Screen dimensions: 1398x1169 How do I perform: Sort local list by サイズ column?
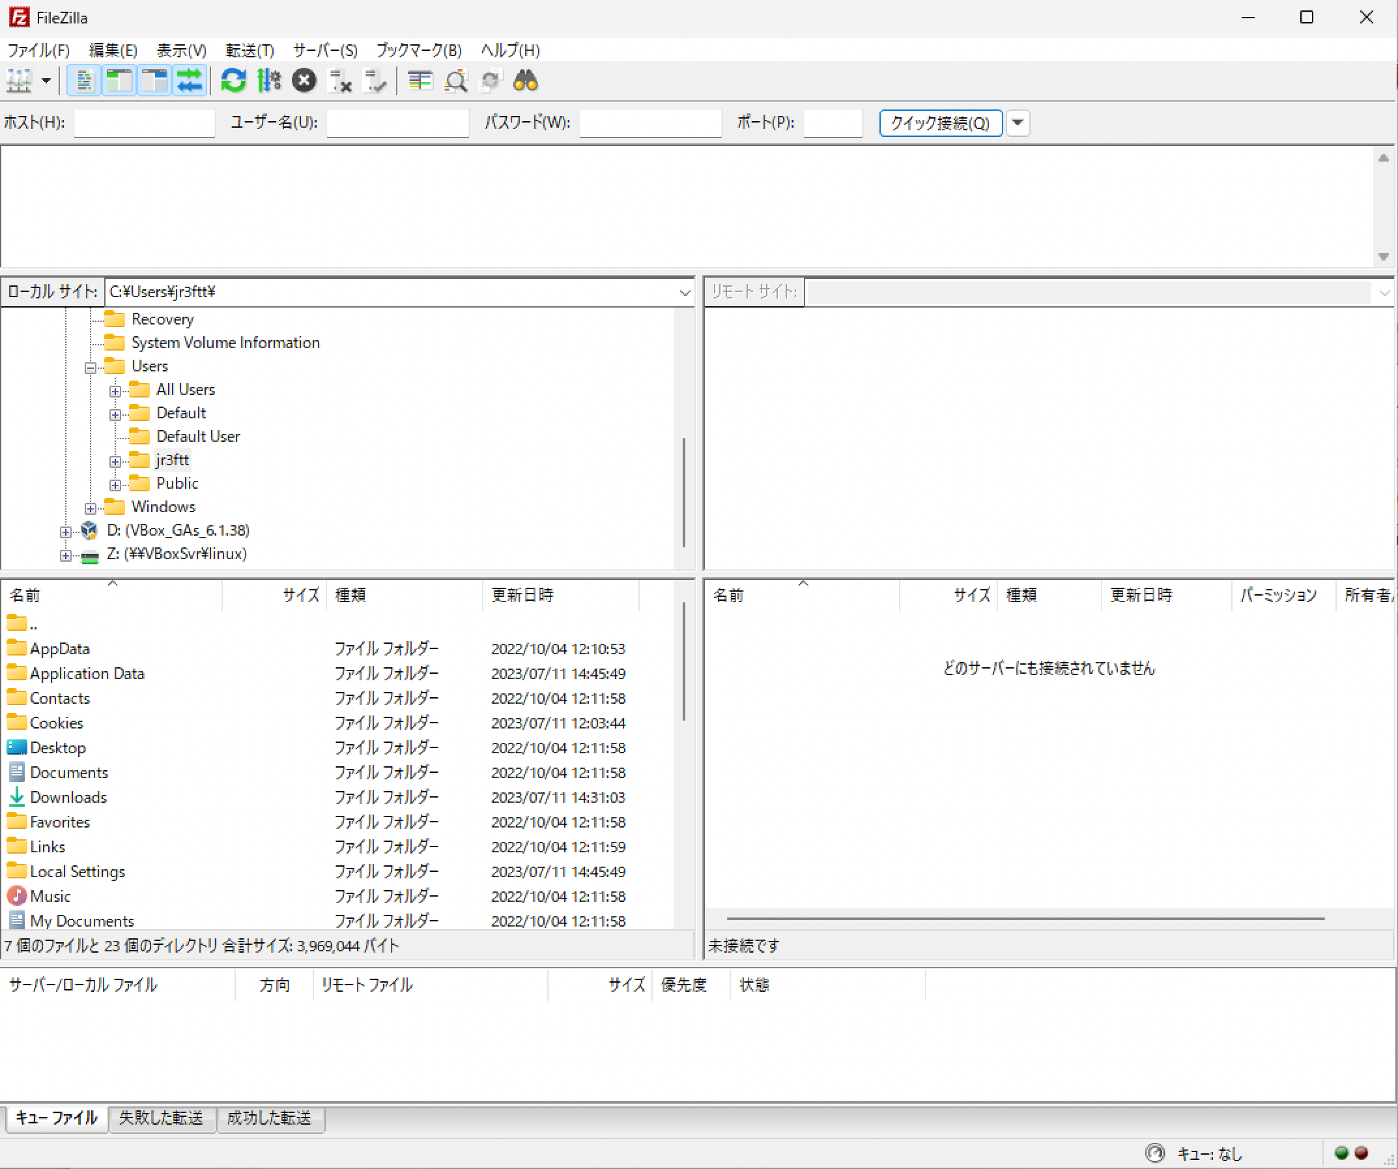tap(274, 595)
